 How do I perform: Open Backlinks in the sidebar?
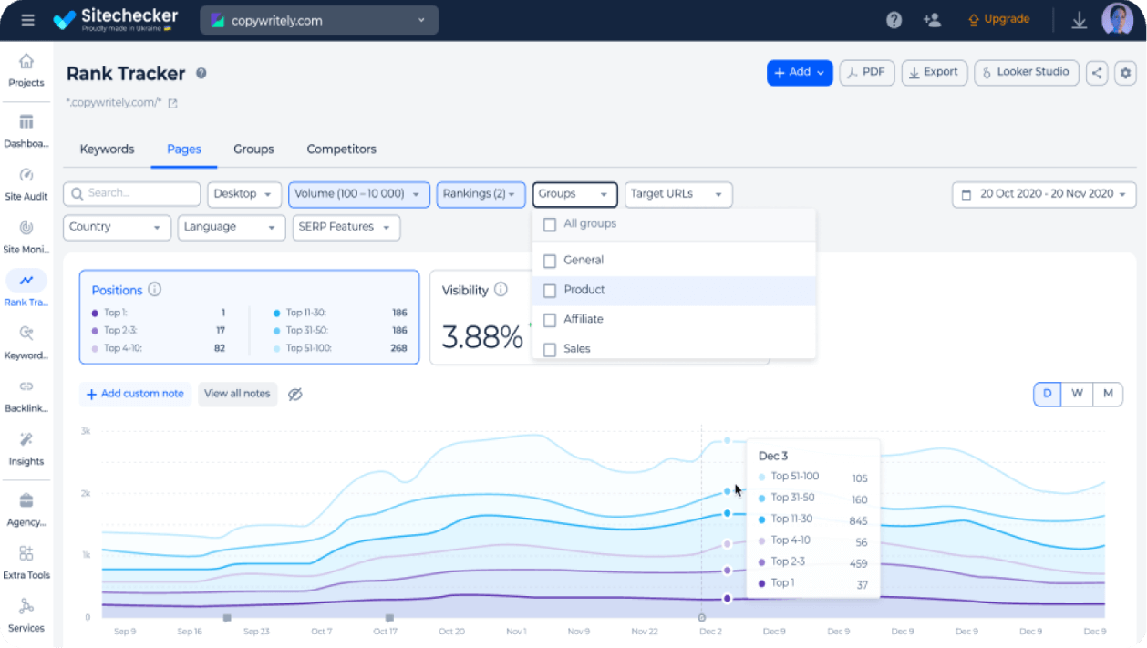pos(26,396)
